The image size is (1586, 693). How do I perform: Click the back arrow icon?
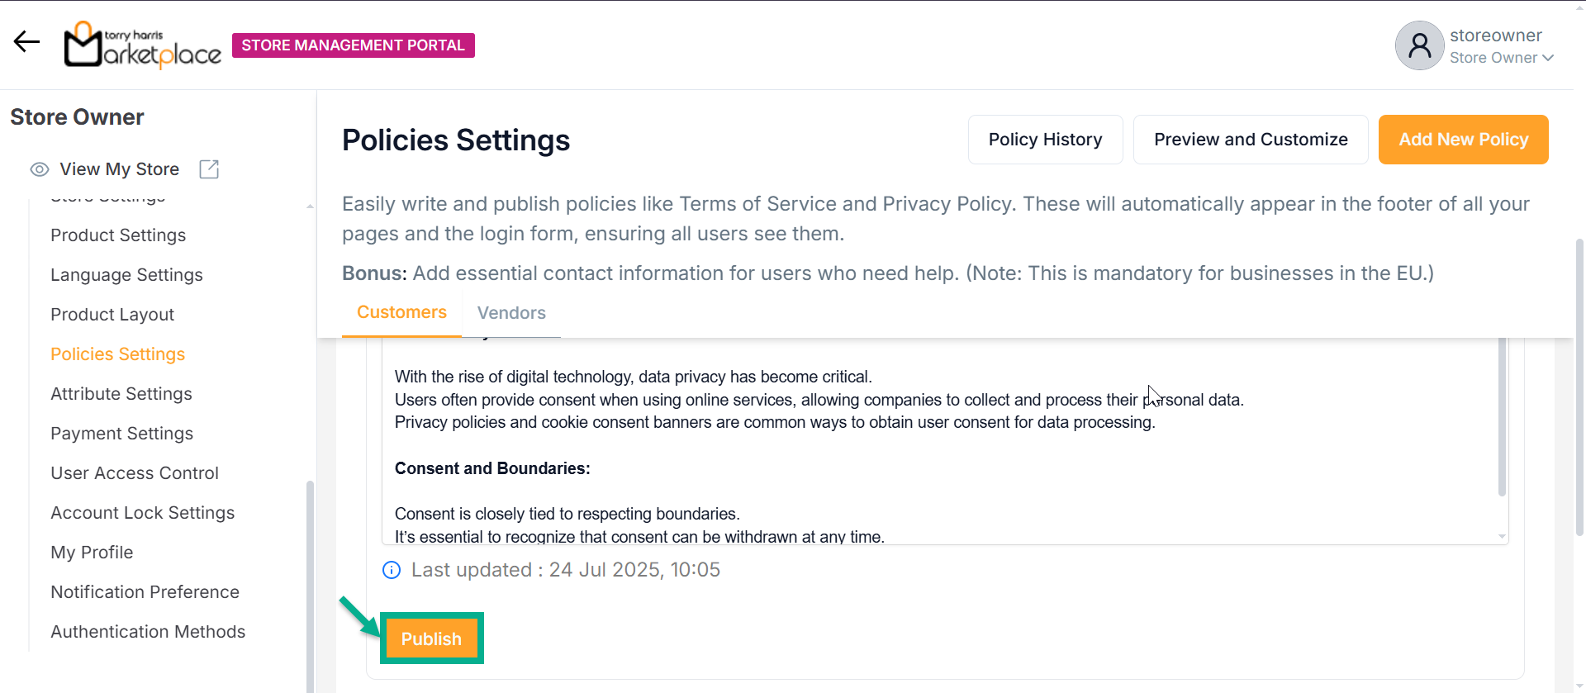[x=26, y=41]
